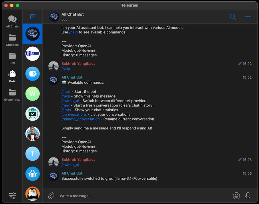Open the Students folder
259x204 pixels.
[x=12, y=40]
